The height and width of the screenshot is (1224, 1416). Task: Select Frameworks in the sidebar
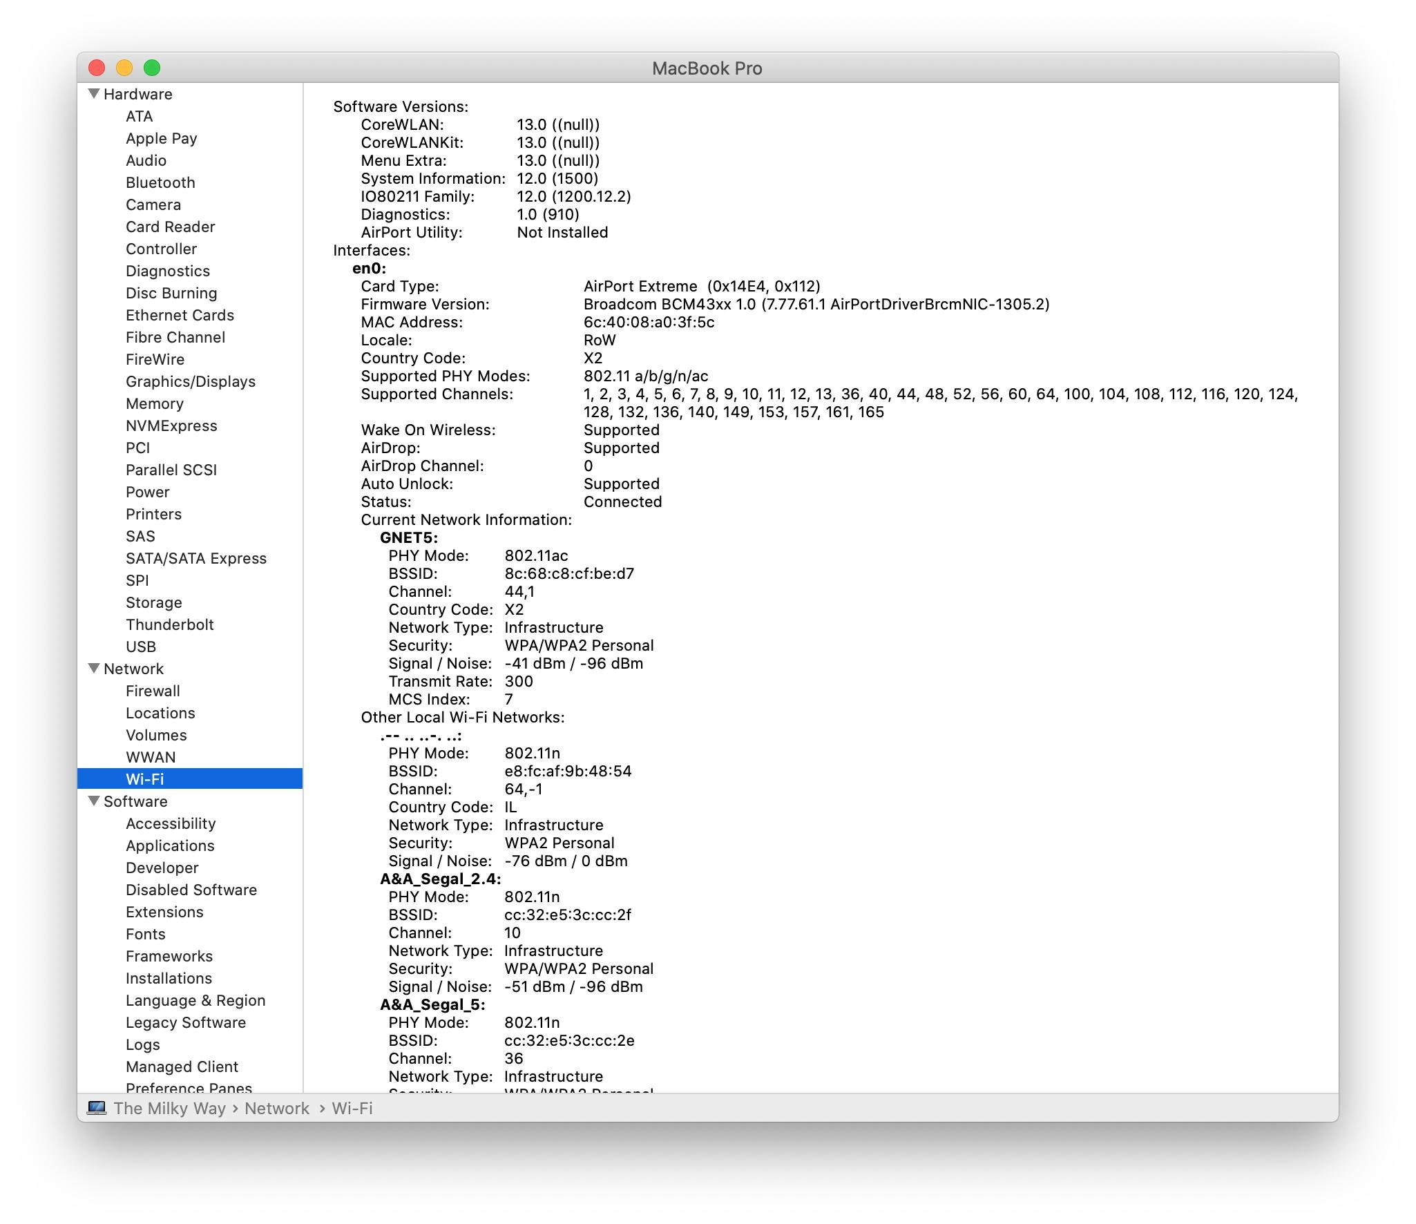click(x=169, y=956)
